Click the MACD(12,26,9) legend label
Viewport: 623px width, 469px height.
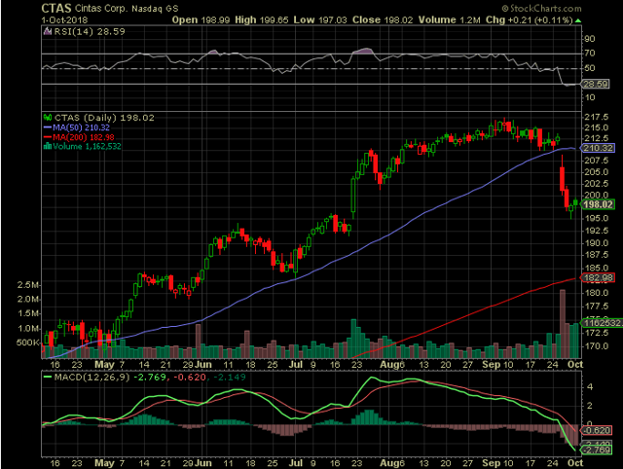(92, 377)
